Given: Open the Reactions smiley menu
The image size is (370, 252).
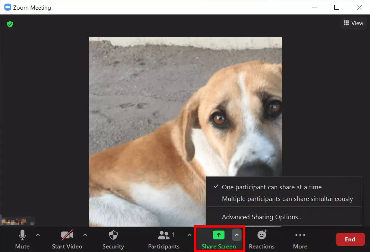Looking at the screenshot, I should (262, 239).
